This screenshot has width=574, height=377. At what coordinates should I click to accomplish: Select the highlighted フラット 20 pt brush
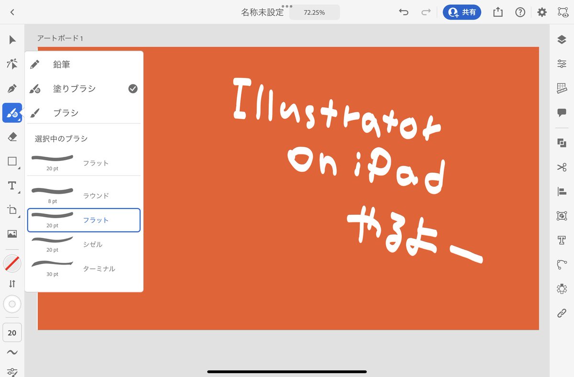pyautogui.click(x=84, y=220)
